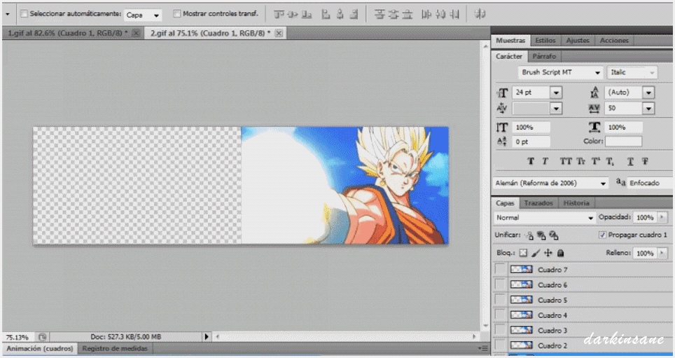The image size is (675, 358).
Task: Lock all padlock icon
Action: point(560,253)
